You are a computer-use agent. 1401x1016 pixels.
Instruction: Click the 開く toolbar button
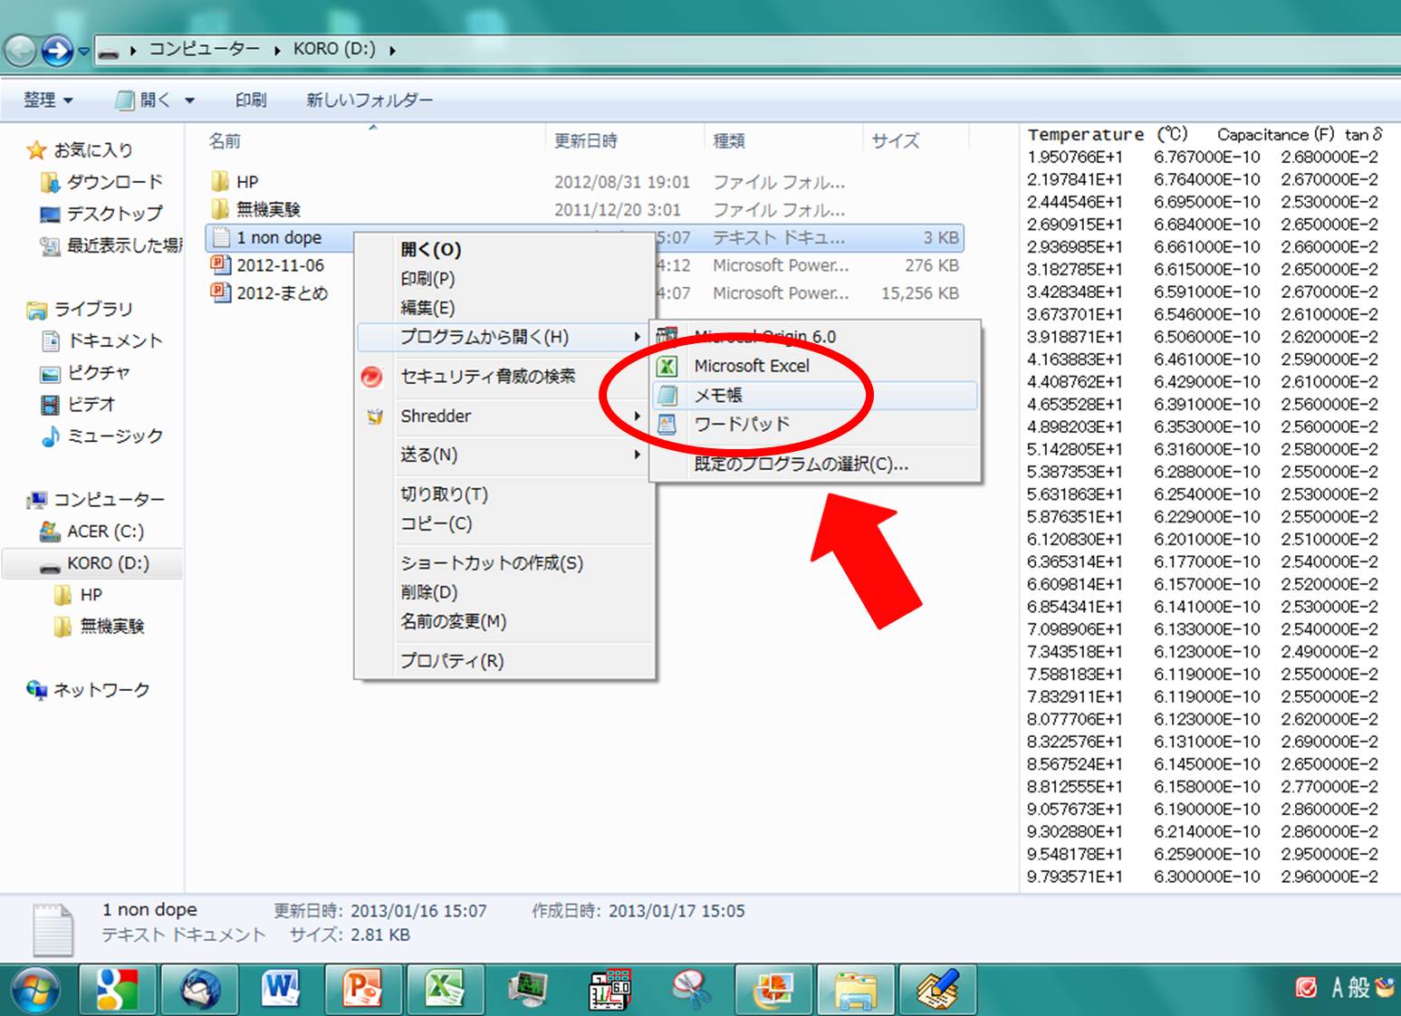pyautogui.click(x=143, y=100)
